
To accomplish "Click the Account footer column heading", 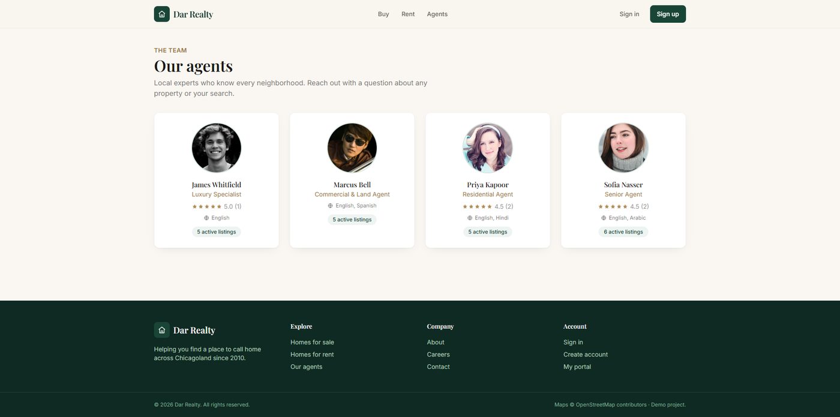I will [x=575, y=326].
